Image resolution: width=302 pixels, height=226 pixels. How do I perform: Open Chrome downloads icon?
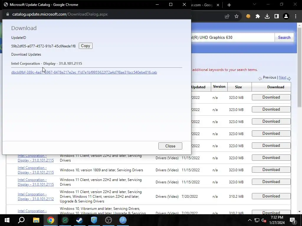click(267, 16)
